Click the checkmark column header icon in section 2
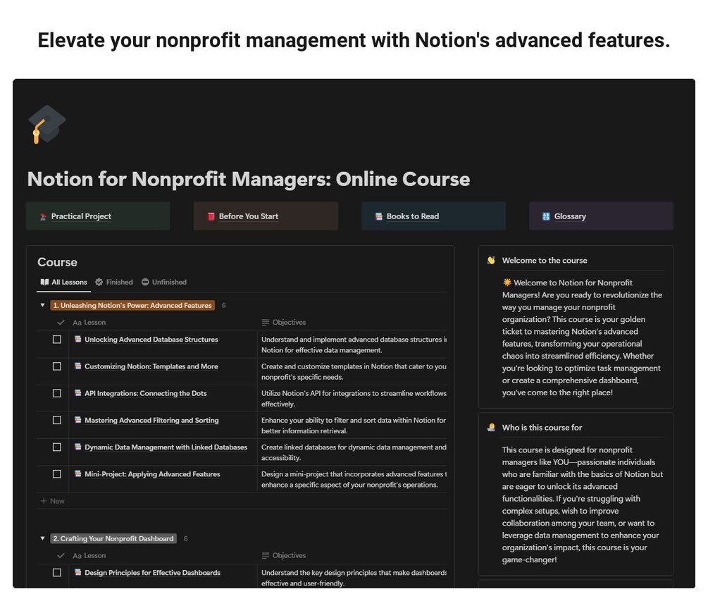Viewport: 708px width, 601px height. (x=61, y=556)
